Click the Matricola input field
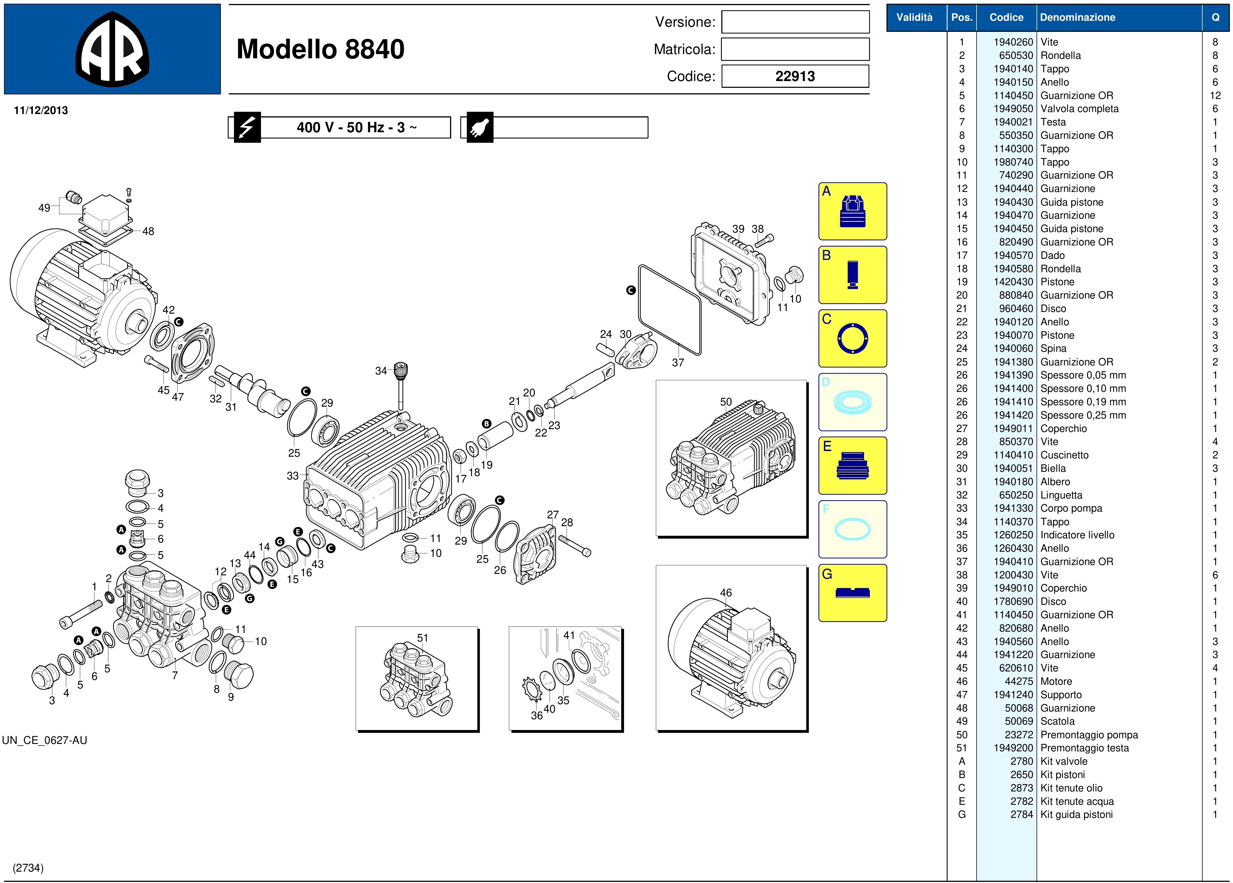The height and width of the screenshot is (883, 1233). (795, 49)
